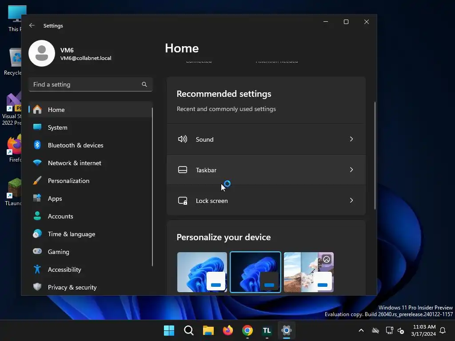The width and height of the screenshot is (455, 341).
Task: Open Privacy & security settings
Action: pyautogui.click(x=91, y=287)
